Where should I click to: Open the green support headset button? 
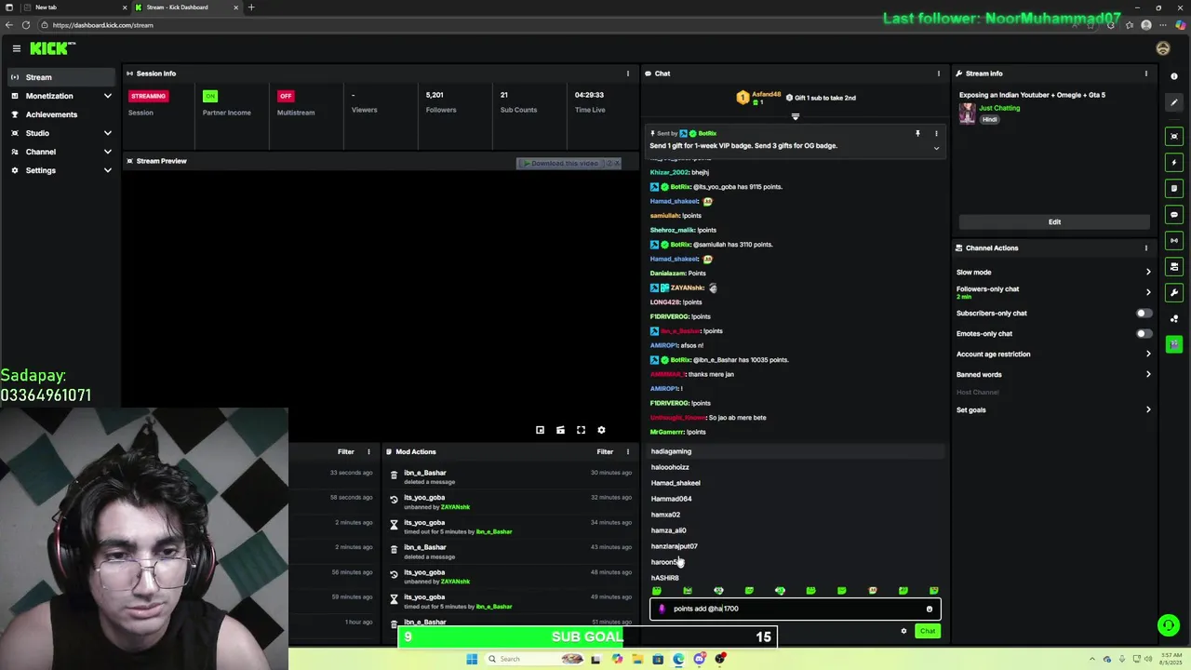pos(1168,624)
